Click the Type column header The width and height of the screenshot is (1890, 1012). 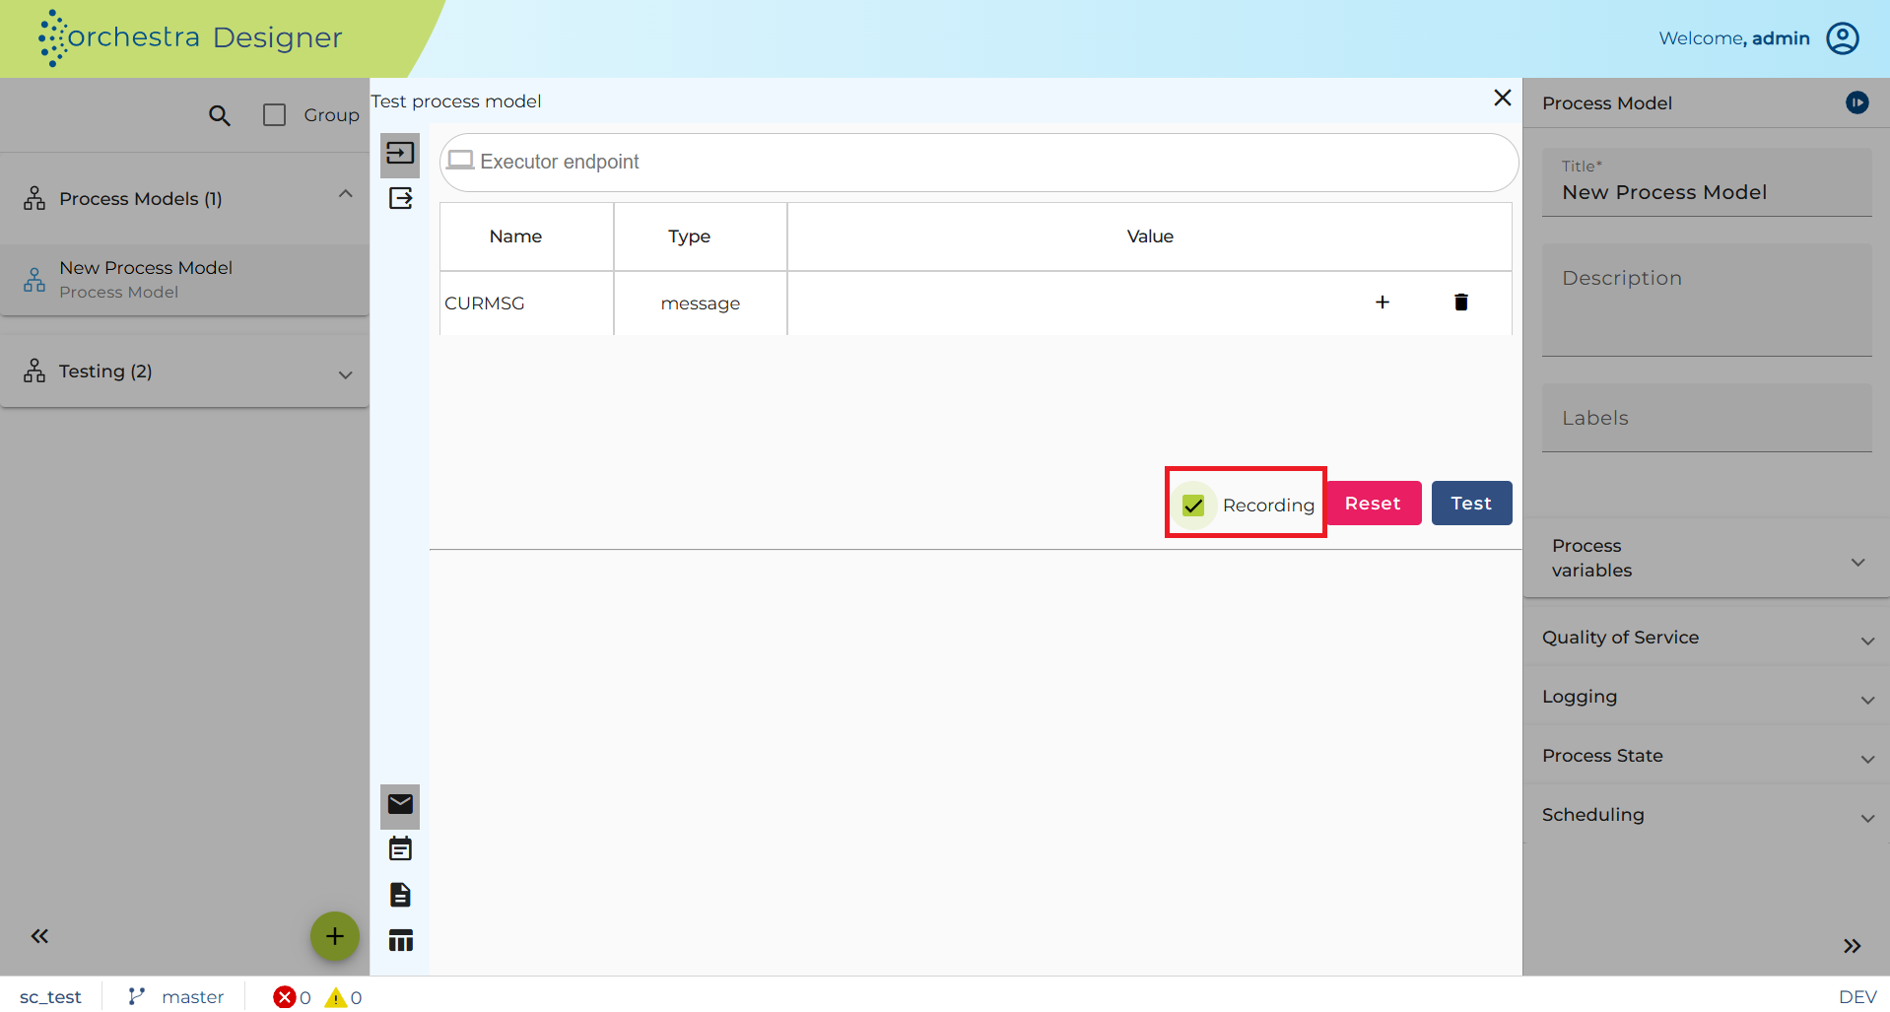click(701, 236)
